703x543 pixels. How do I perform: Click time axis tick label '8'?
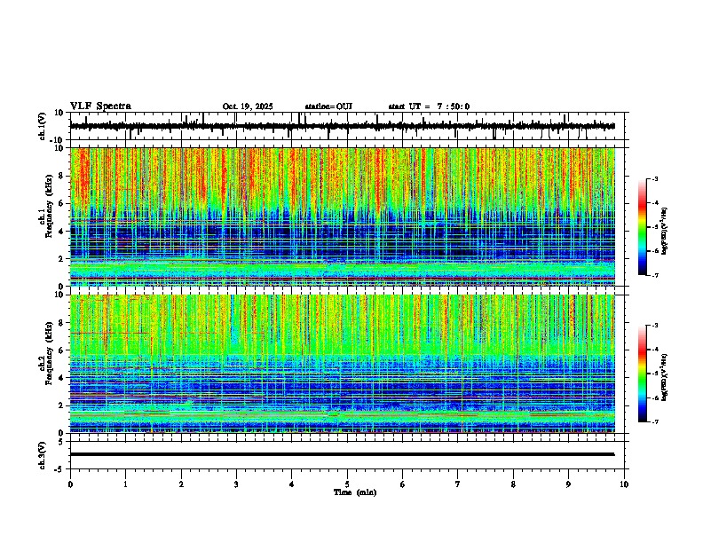click(x=513, y=484)
